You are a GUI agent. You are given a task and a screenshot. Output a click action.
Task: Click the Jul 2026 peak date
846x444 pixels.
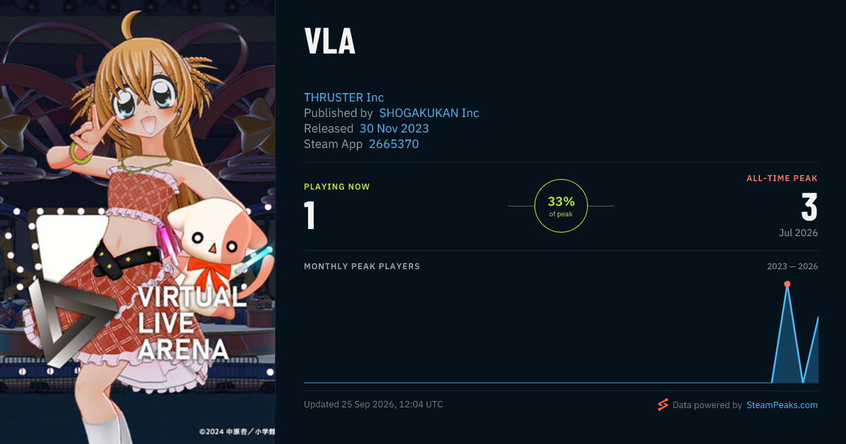coord(799,233)
